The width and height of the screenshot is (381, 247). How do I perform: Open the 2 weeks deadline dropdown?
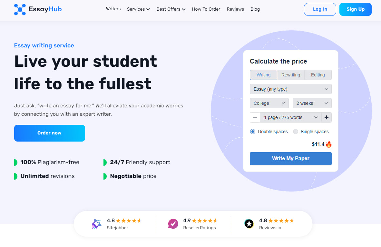312,103
